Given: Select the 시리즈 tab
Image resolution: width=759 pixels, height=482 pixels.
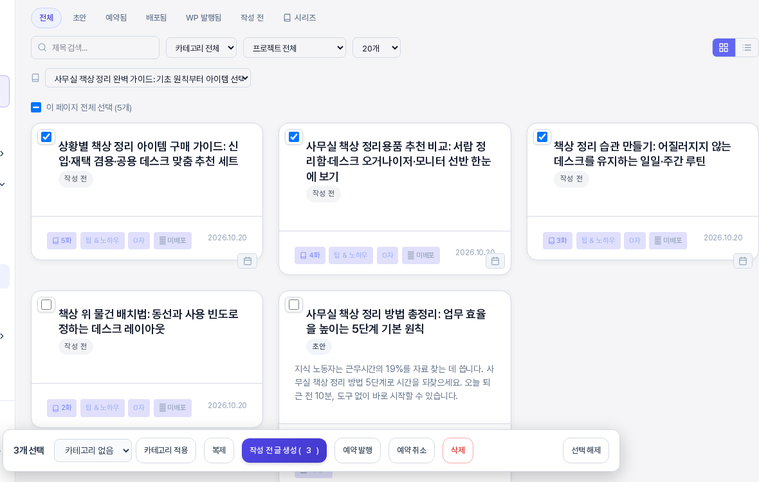Looking at the screenshot, I should pos(300,18).
